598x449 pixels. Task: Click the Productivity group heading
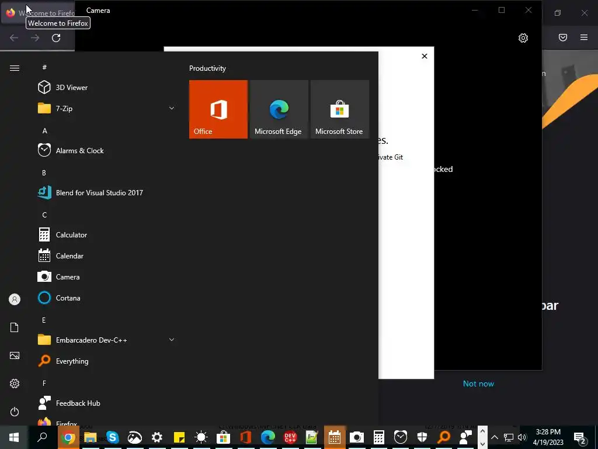207,68
